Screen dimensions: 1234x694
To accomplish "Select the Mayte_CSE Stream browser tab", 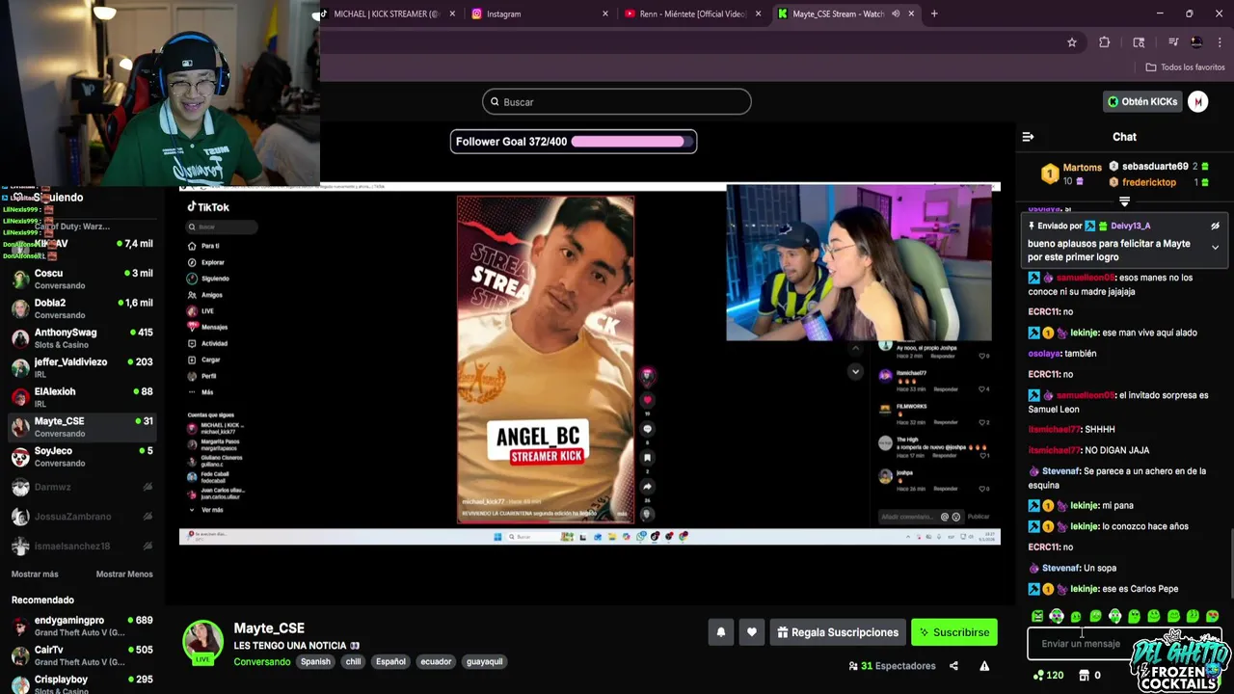I will [x=837, y=13].
